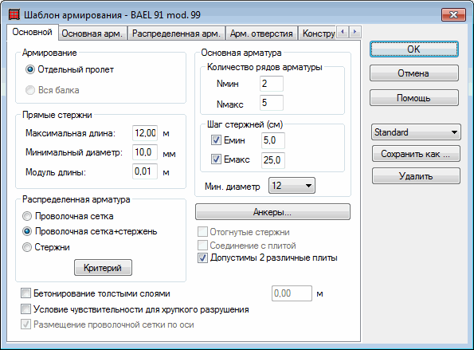Choose the Проволочная сетка option
This screenshot has height=350, width=474.
pyautogui.click(x=27, y=216)
